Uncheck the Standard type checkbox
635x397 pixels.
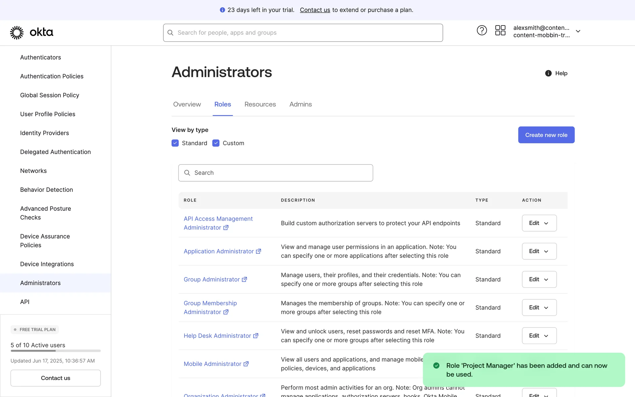(x=175, y=143)
